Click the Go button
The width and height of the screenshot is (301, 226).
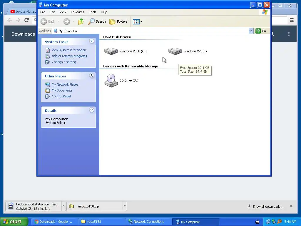261,31
